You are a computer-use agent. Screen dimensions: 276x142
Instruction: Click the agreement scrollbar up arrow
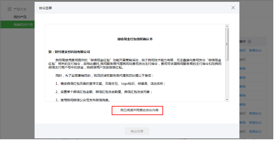[227, 27]
